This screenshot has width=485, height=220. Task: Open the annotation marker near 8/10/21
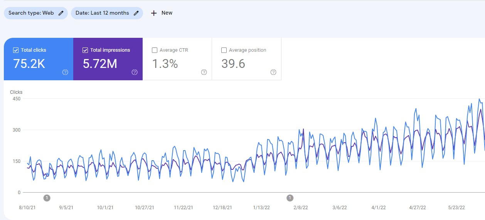[47, 198]
